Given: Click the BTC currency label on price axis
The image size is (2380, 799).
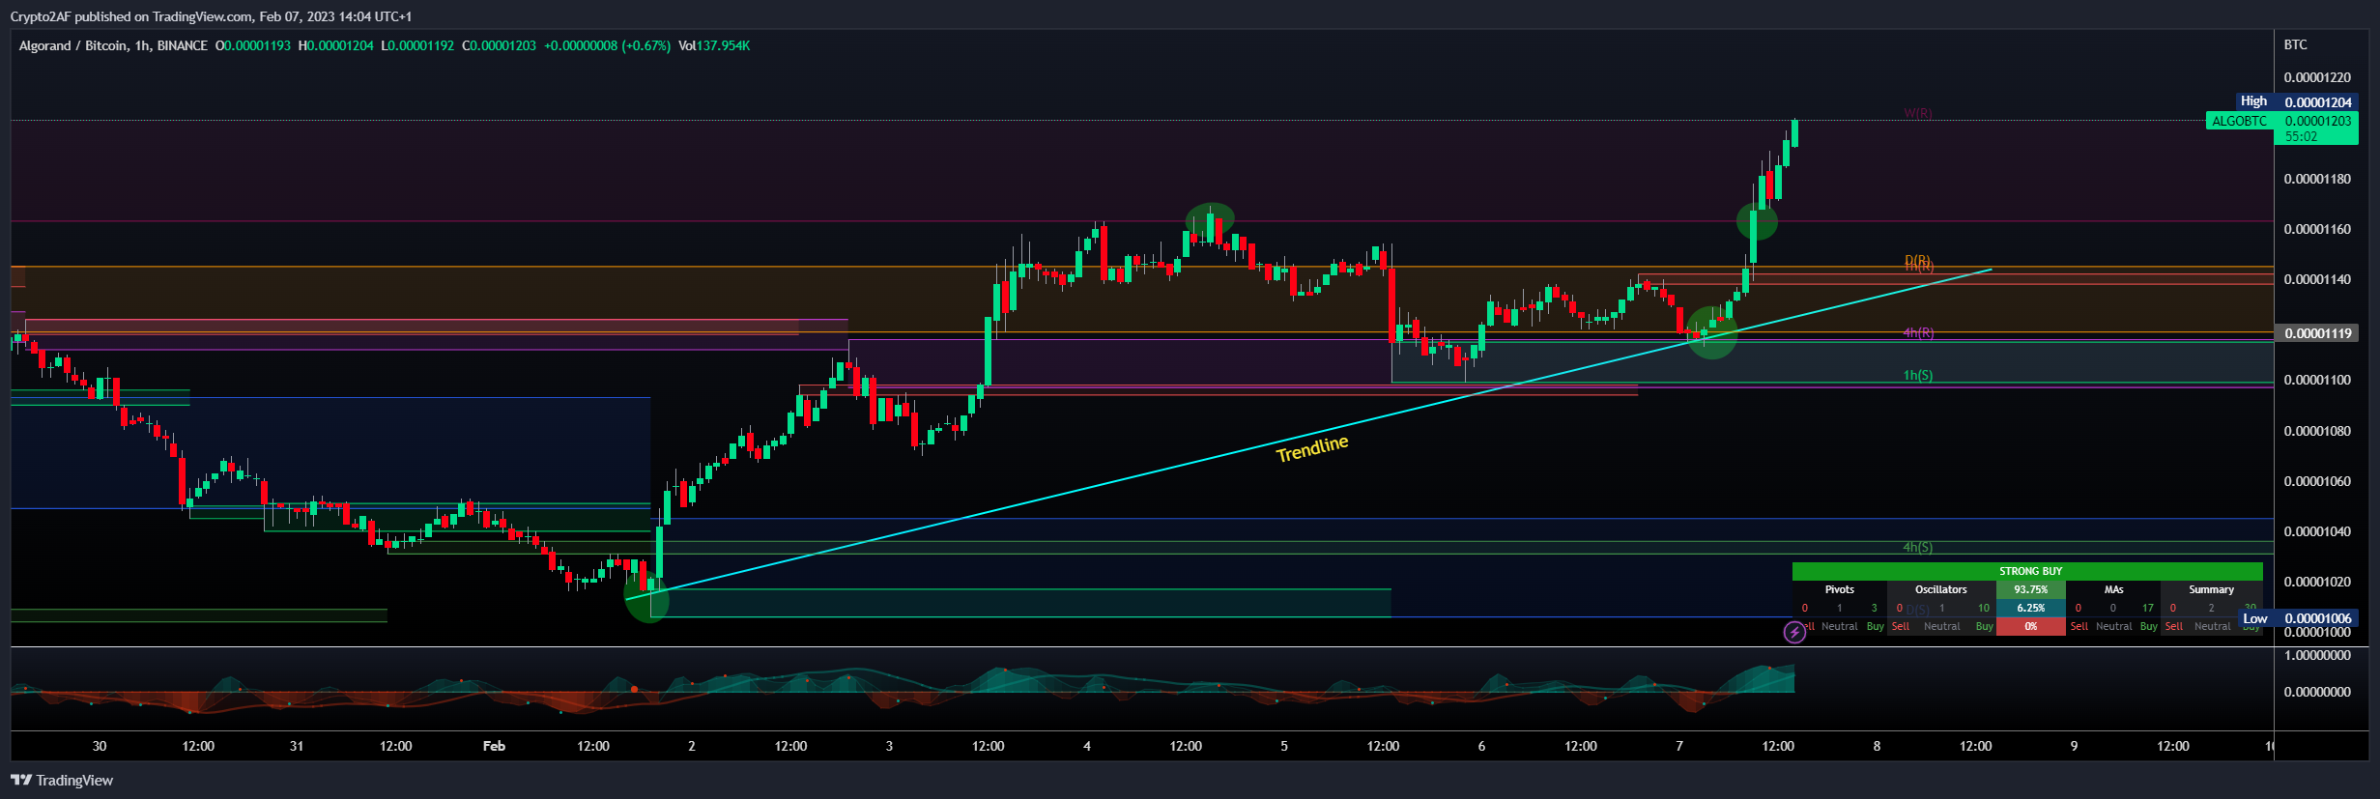Looking at the screenshot, I should (2295, 44).
